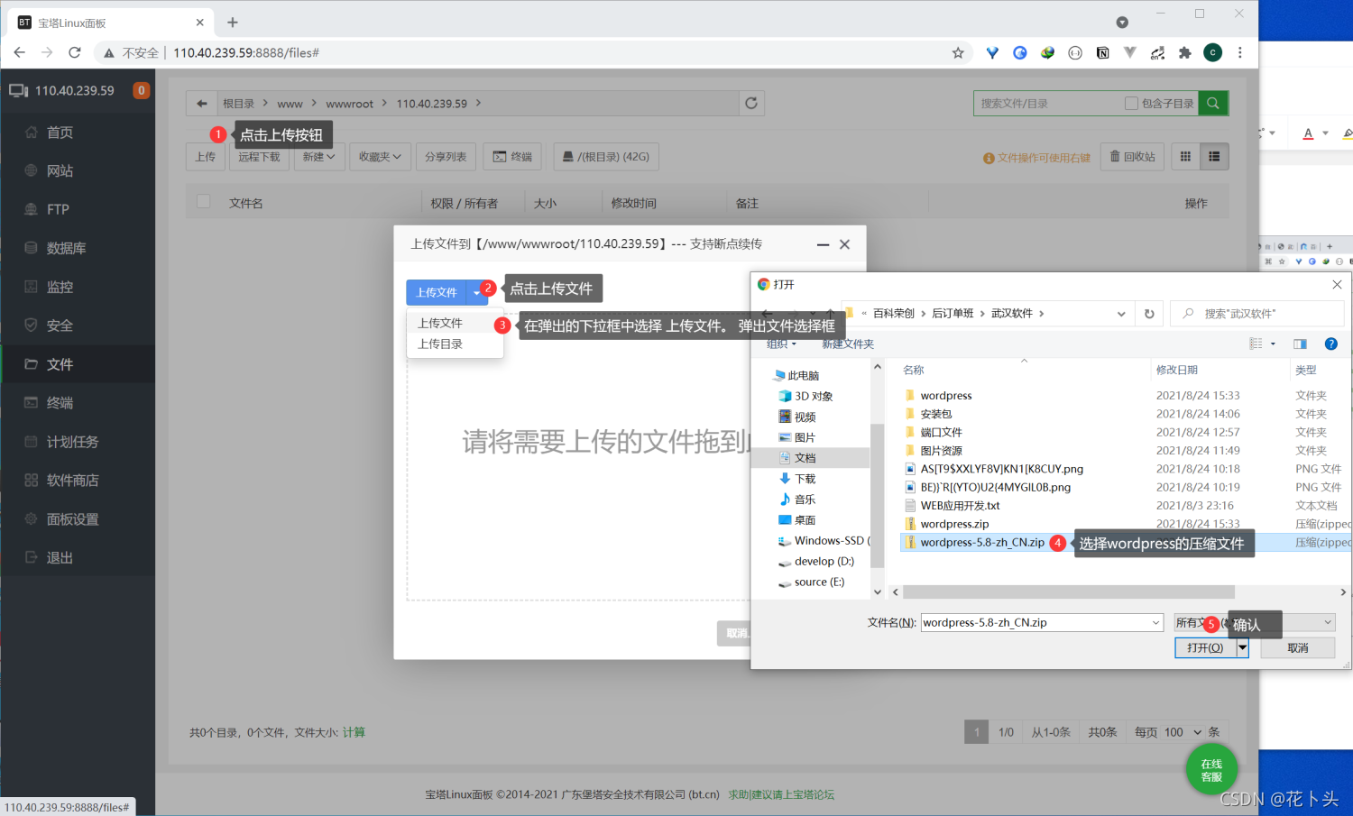Click the 软件商店 sidebar icon
The width and height of the screenshot is (1353, 816).
31,481
